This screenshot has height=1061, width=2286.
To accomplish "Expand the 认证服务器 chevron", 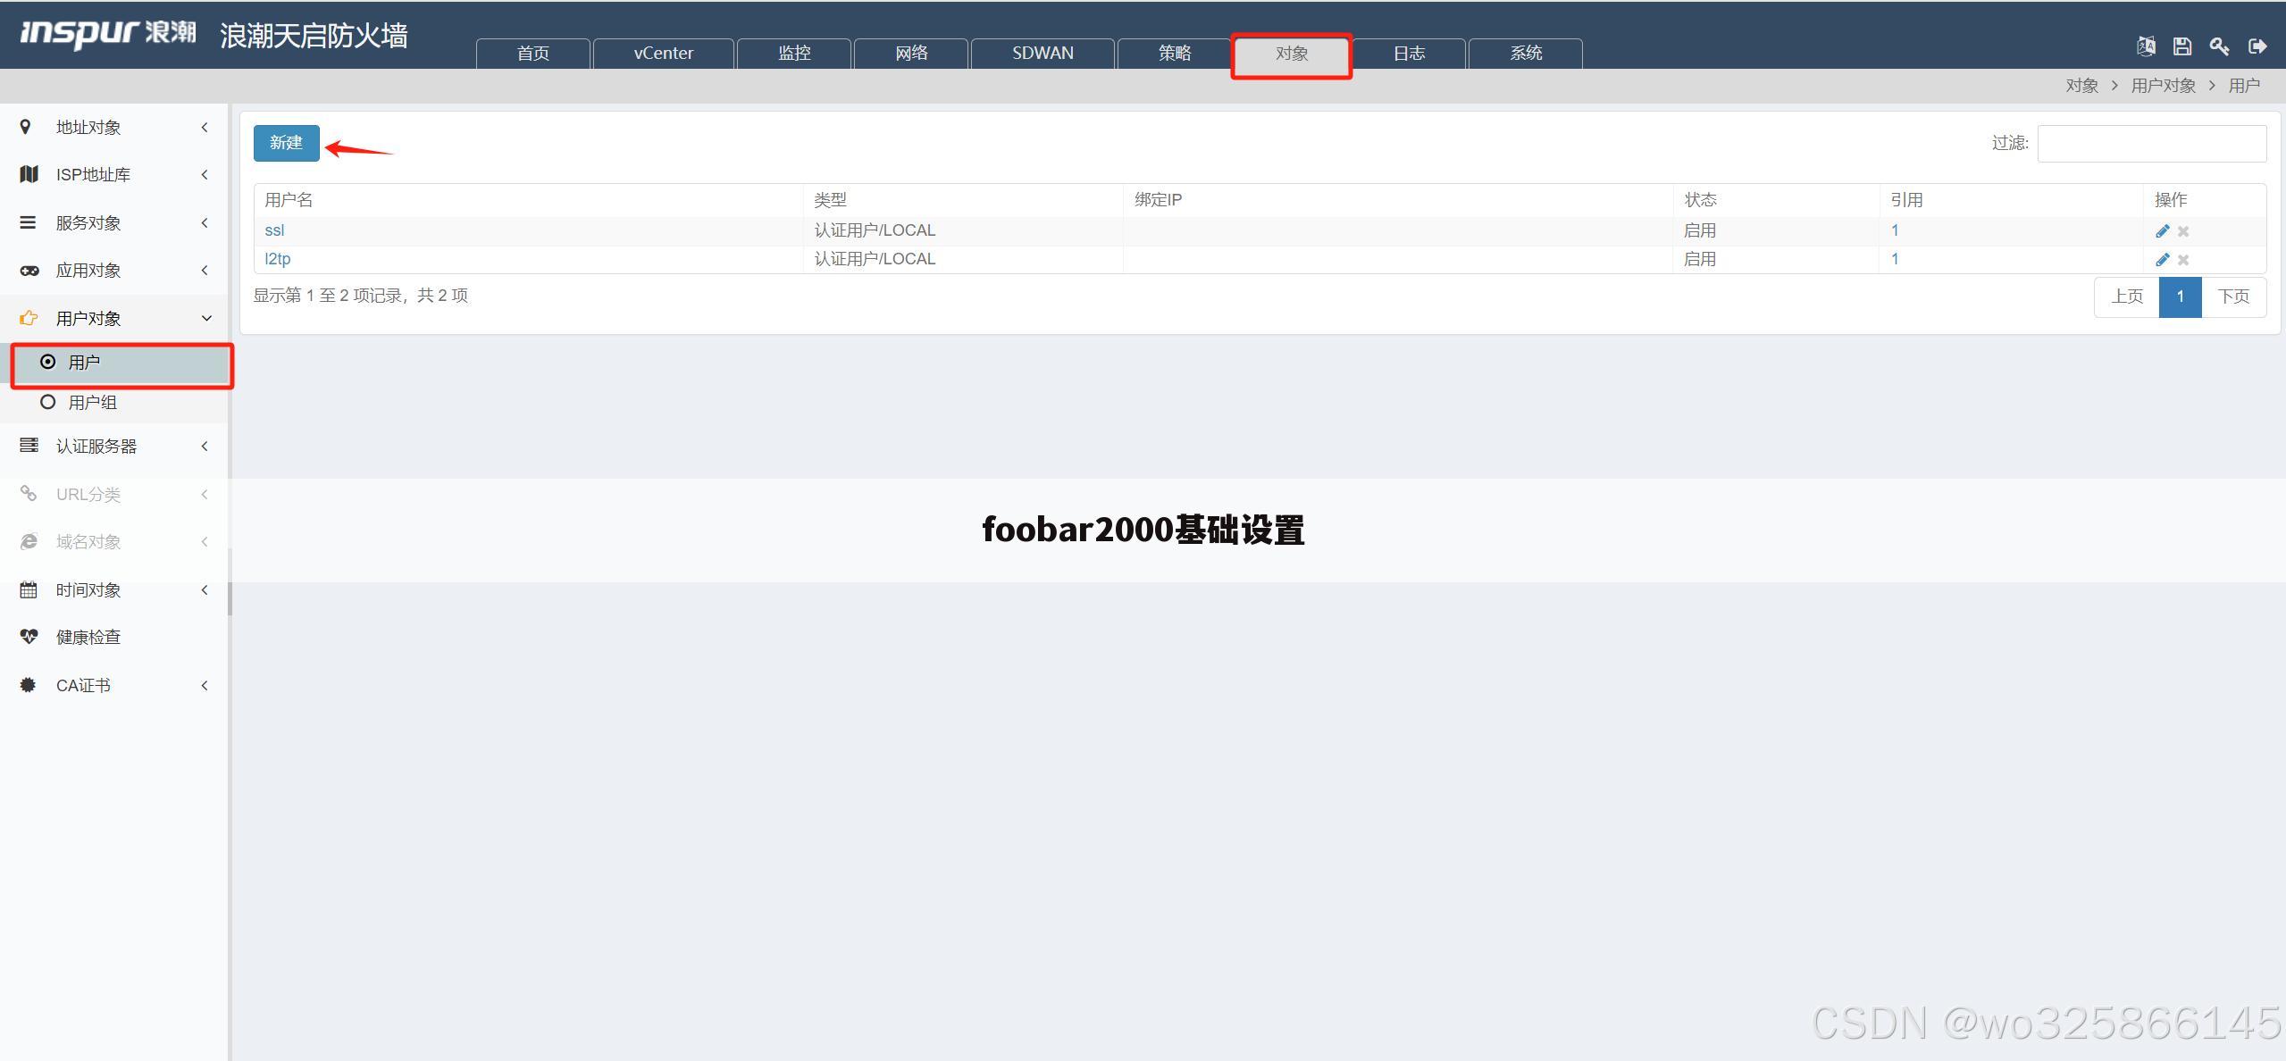I will coord(205,446).
